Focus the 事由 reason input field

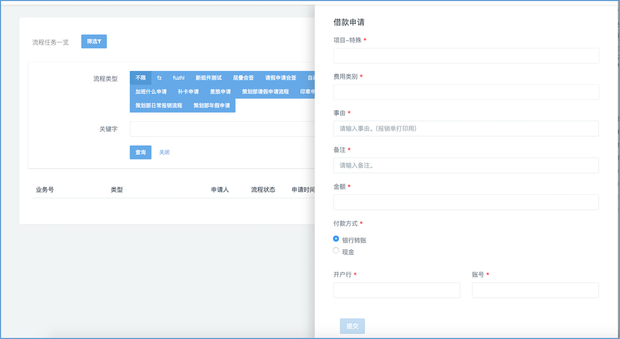coord(466,128)
